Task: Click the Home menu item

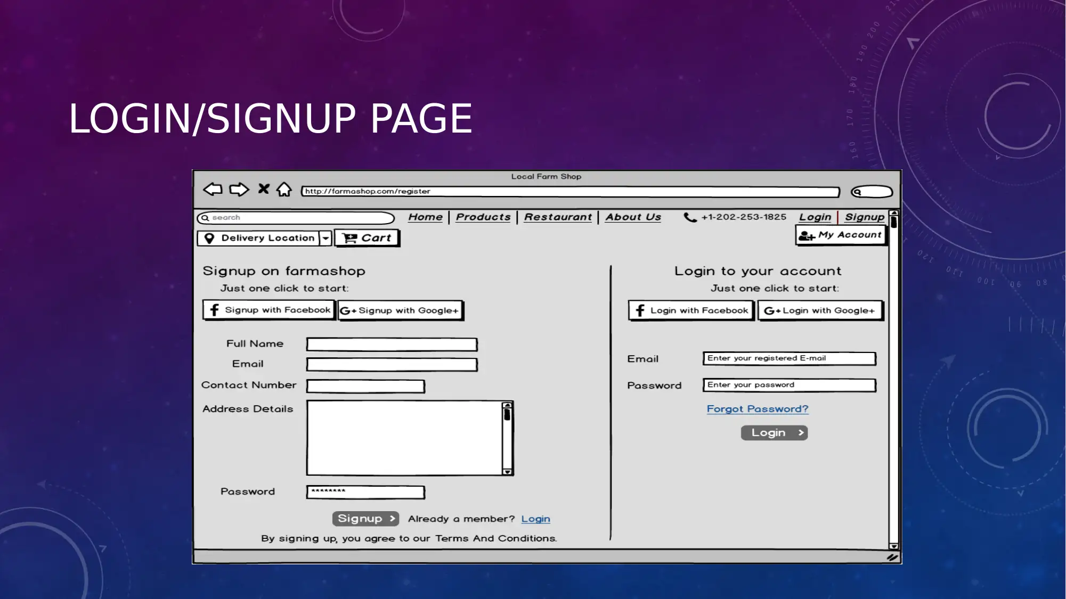Action: pos(425,217)
